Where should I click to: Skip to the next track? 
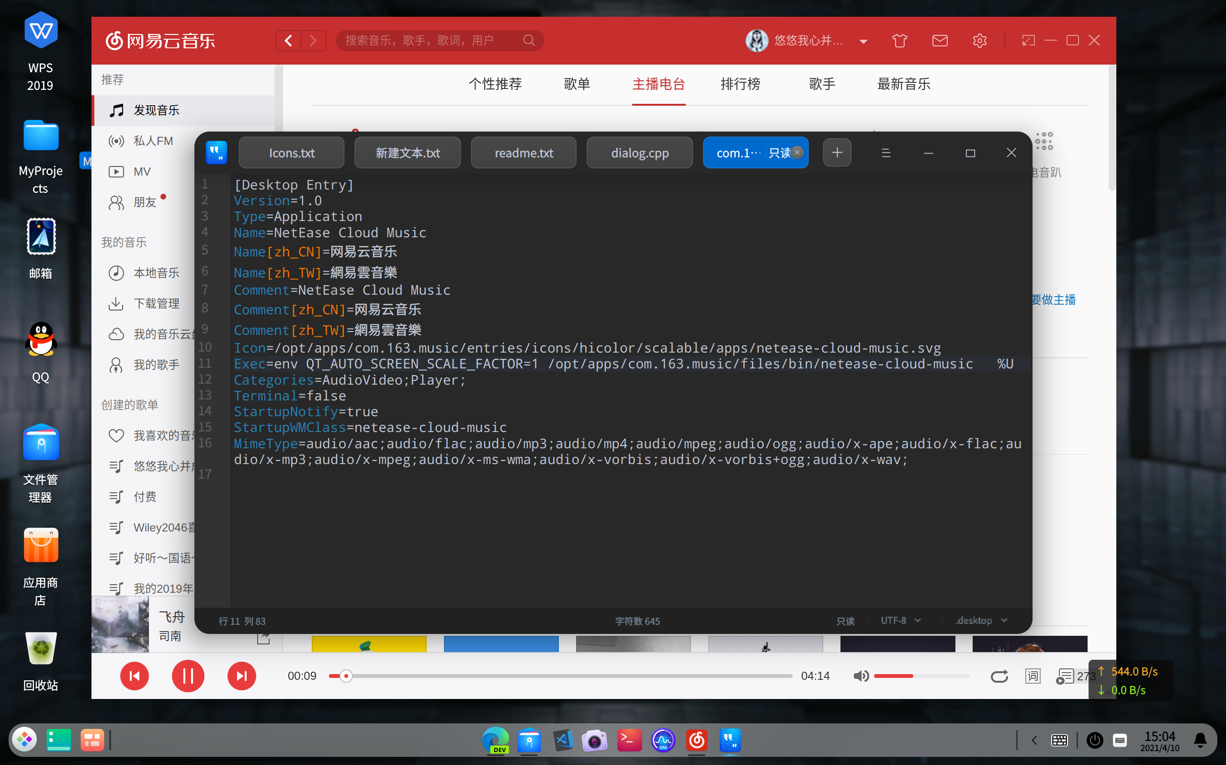[x=241, y=676]
